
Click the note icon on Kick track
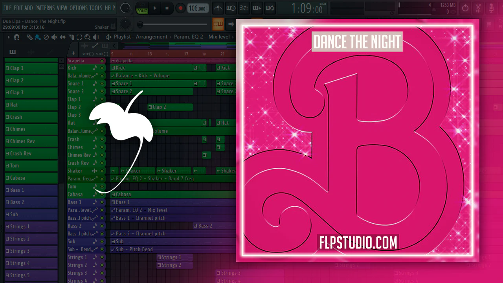[95, 68]
